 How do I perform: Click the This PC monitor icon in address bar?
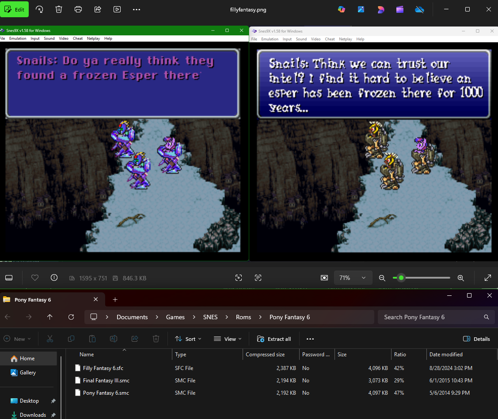(x=94, y=317)
